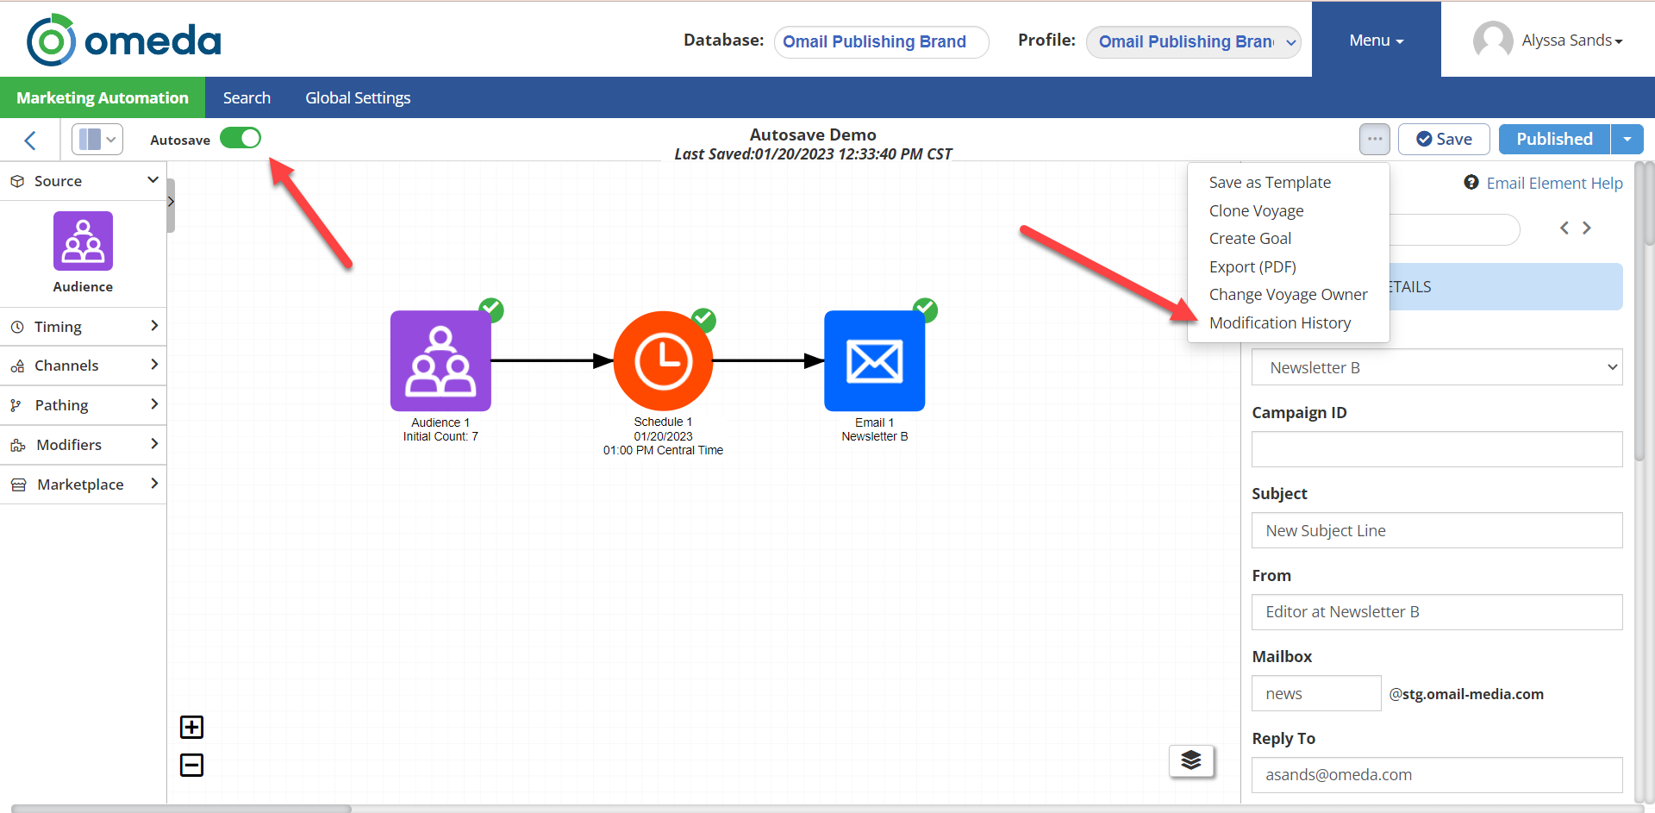The image size is (1655, 813).
Task: Select the Schedule 1 clock node
Action: [663, 361]
